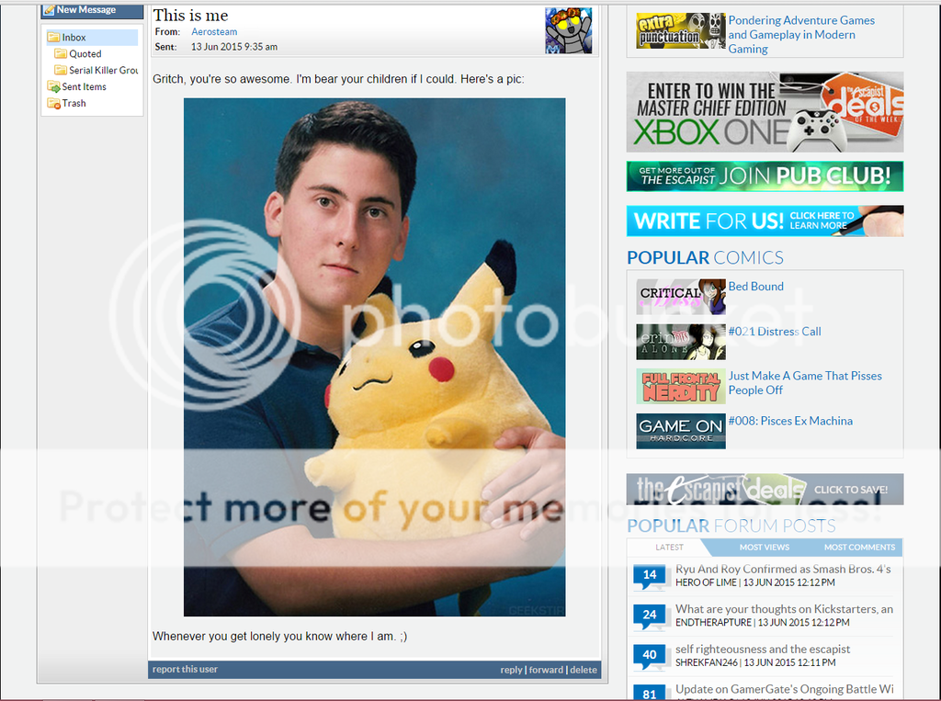Reply to this message
Image resolution: width=941 pixels, height=701 pixels.
pyautogui.click(x=511, y=670)
